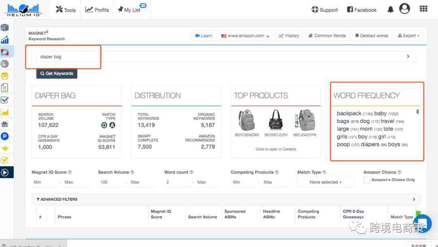The width and height of the screenshot is (438, 247).
Task: Open the www.amazon.com marketplace dropdown
Action: click(x=245, y=36)
